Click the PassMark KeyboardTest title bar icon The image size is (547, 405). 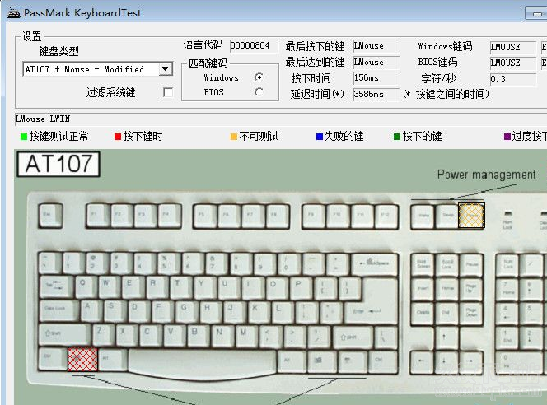point(14,13)
